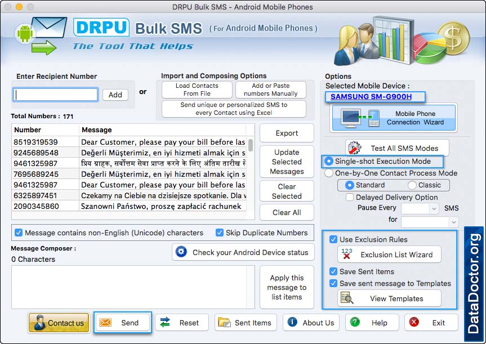This screenshot has height=344, width=486.
Task: Click the red X Exit icon
Action: [x=414, y=322]
